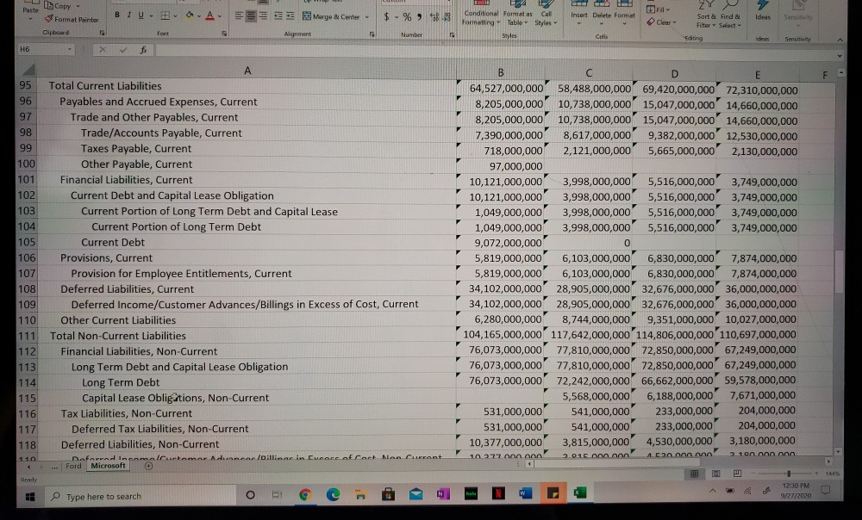862x520 pixels.
Task: Apply the red font color
Action: (x=209, y=15)
